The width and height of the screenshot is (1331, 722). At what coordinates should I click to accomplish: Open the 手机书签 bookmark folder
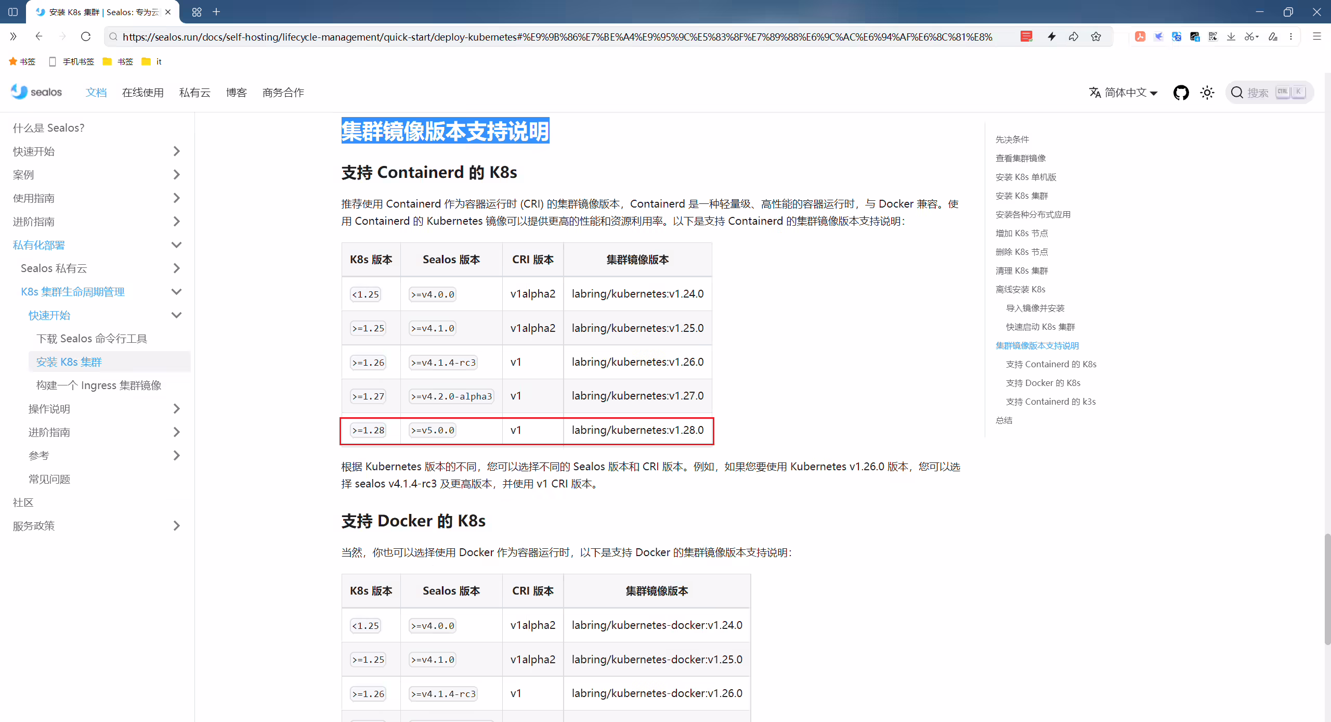pyautogui.click(x=71, y=61)
